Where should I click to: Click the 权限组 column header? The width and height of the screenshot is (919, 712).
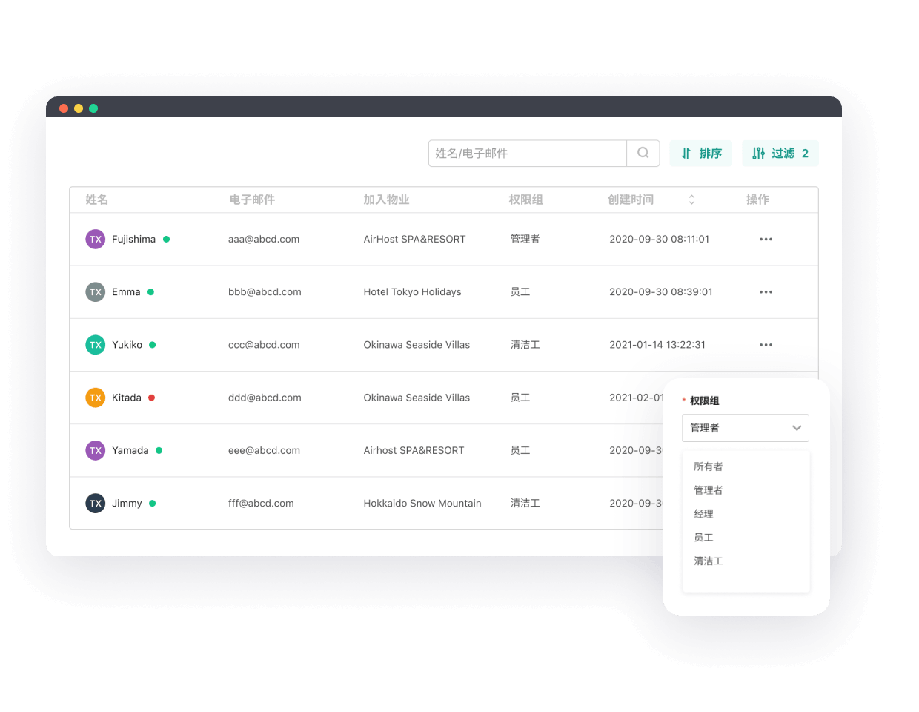coord(526,200)
